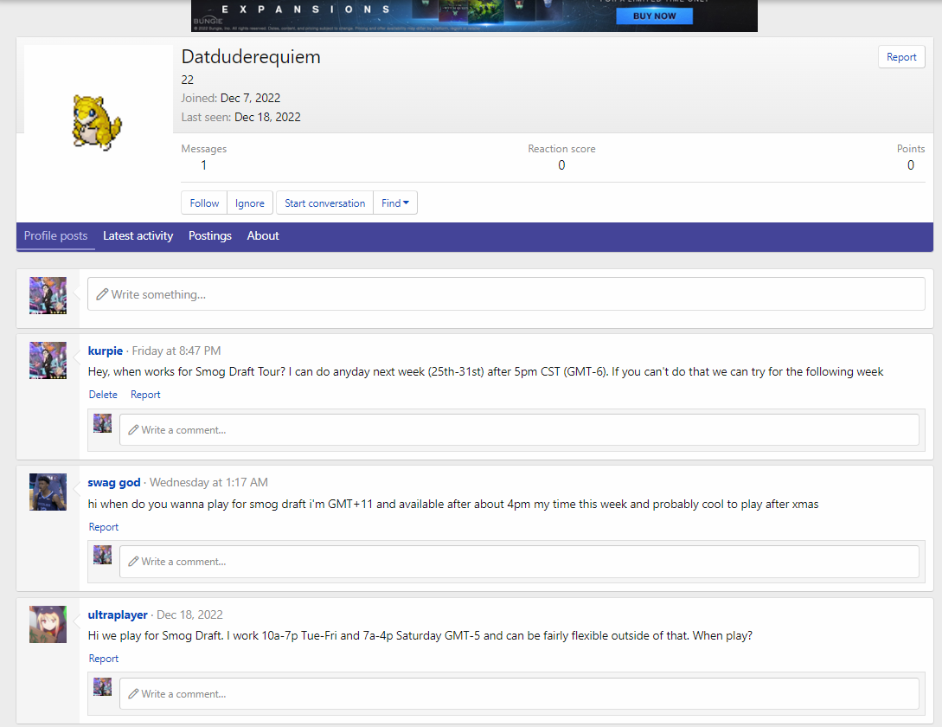Click the Dec 18, 2022 post timestamp
The image size is (942, 727).
(x=189, y=614)
